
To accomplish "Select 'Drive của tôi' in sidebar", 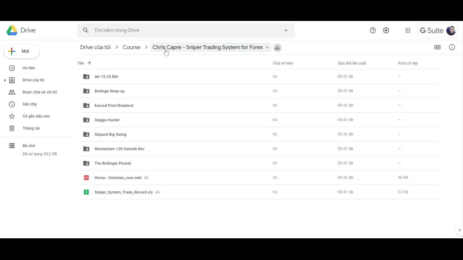I will pos(33,80).
